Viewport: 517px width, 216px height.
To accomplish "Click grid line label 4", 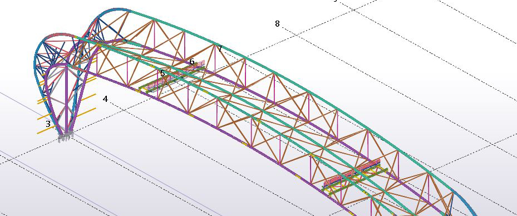I will point(105,99).
